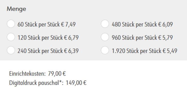187x94 pixels.
Task: Click the asterisk after Digitaldruck pauschal
Action: tap(60, 82)
